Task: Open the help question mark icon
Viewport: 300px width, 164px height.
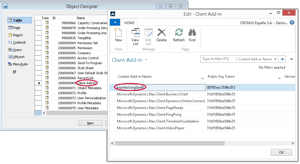Action: (292, 22)
